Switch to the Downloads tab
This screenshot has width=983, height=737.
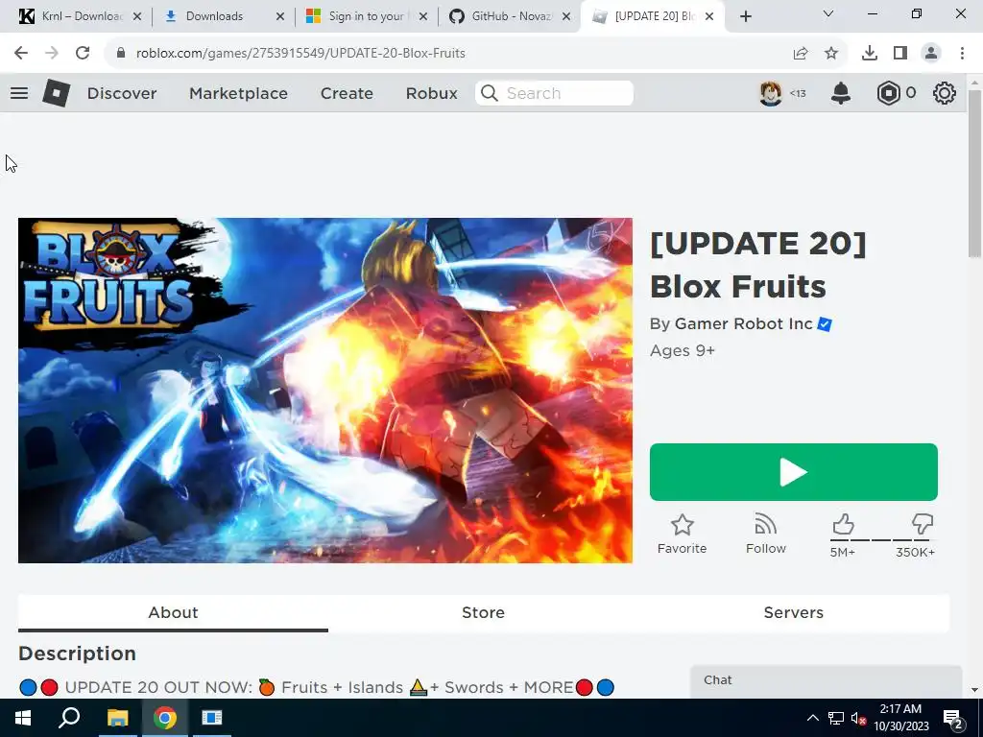[x=223, y=16]
